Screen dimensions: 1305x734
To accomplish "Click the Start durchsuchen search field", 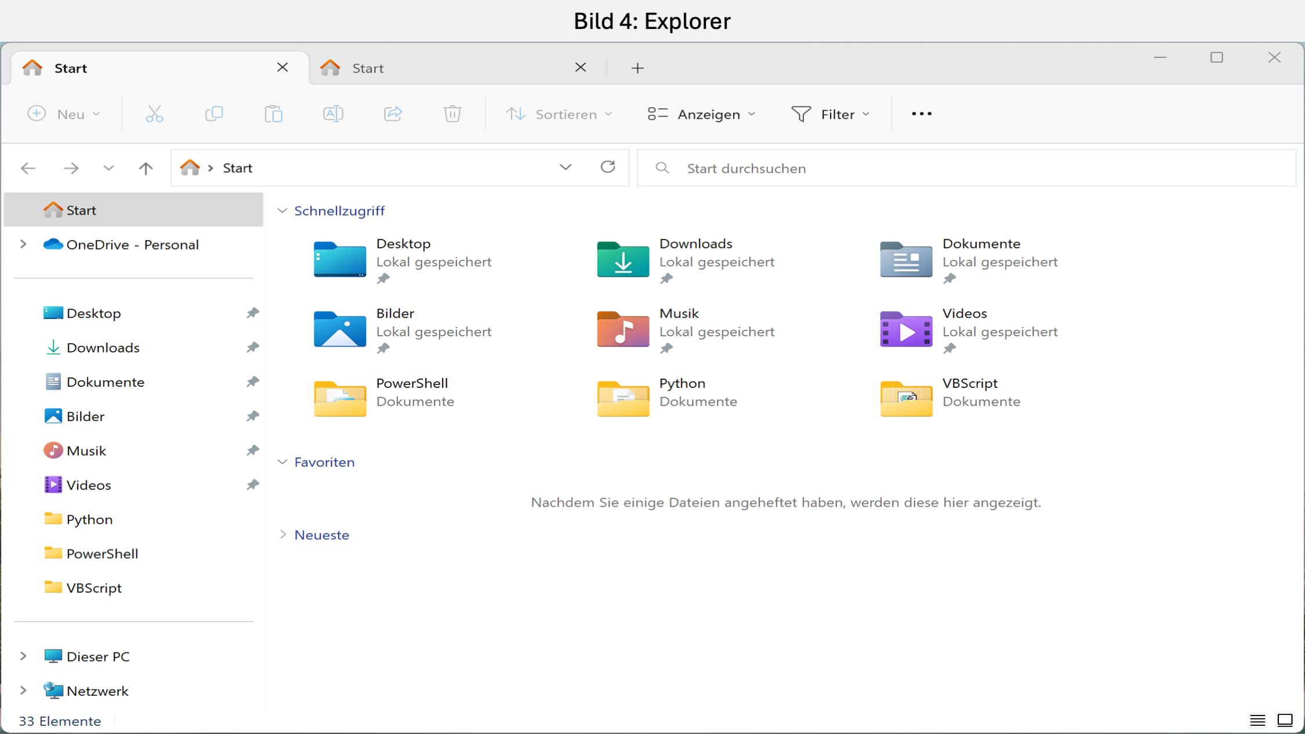I will tap(966, 168).
